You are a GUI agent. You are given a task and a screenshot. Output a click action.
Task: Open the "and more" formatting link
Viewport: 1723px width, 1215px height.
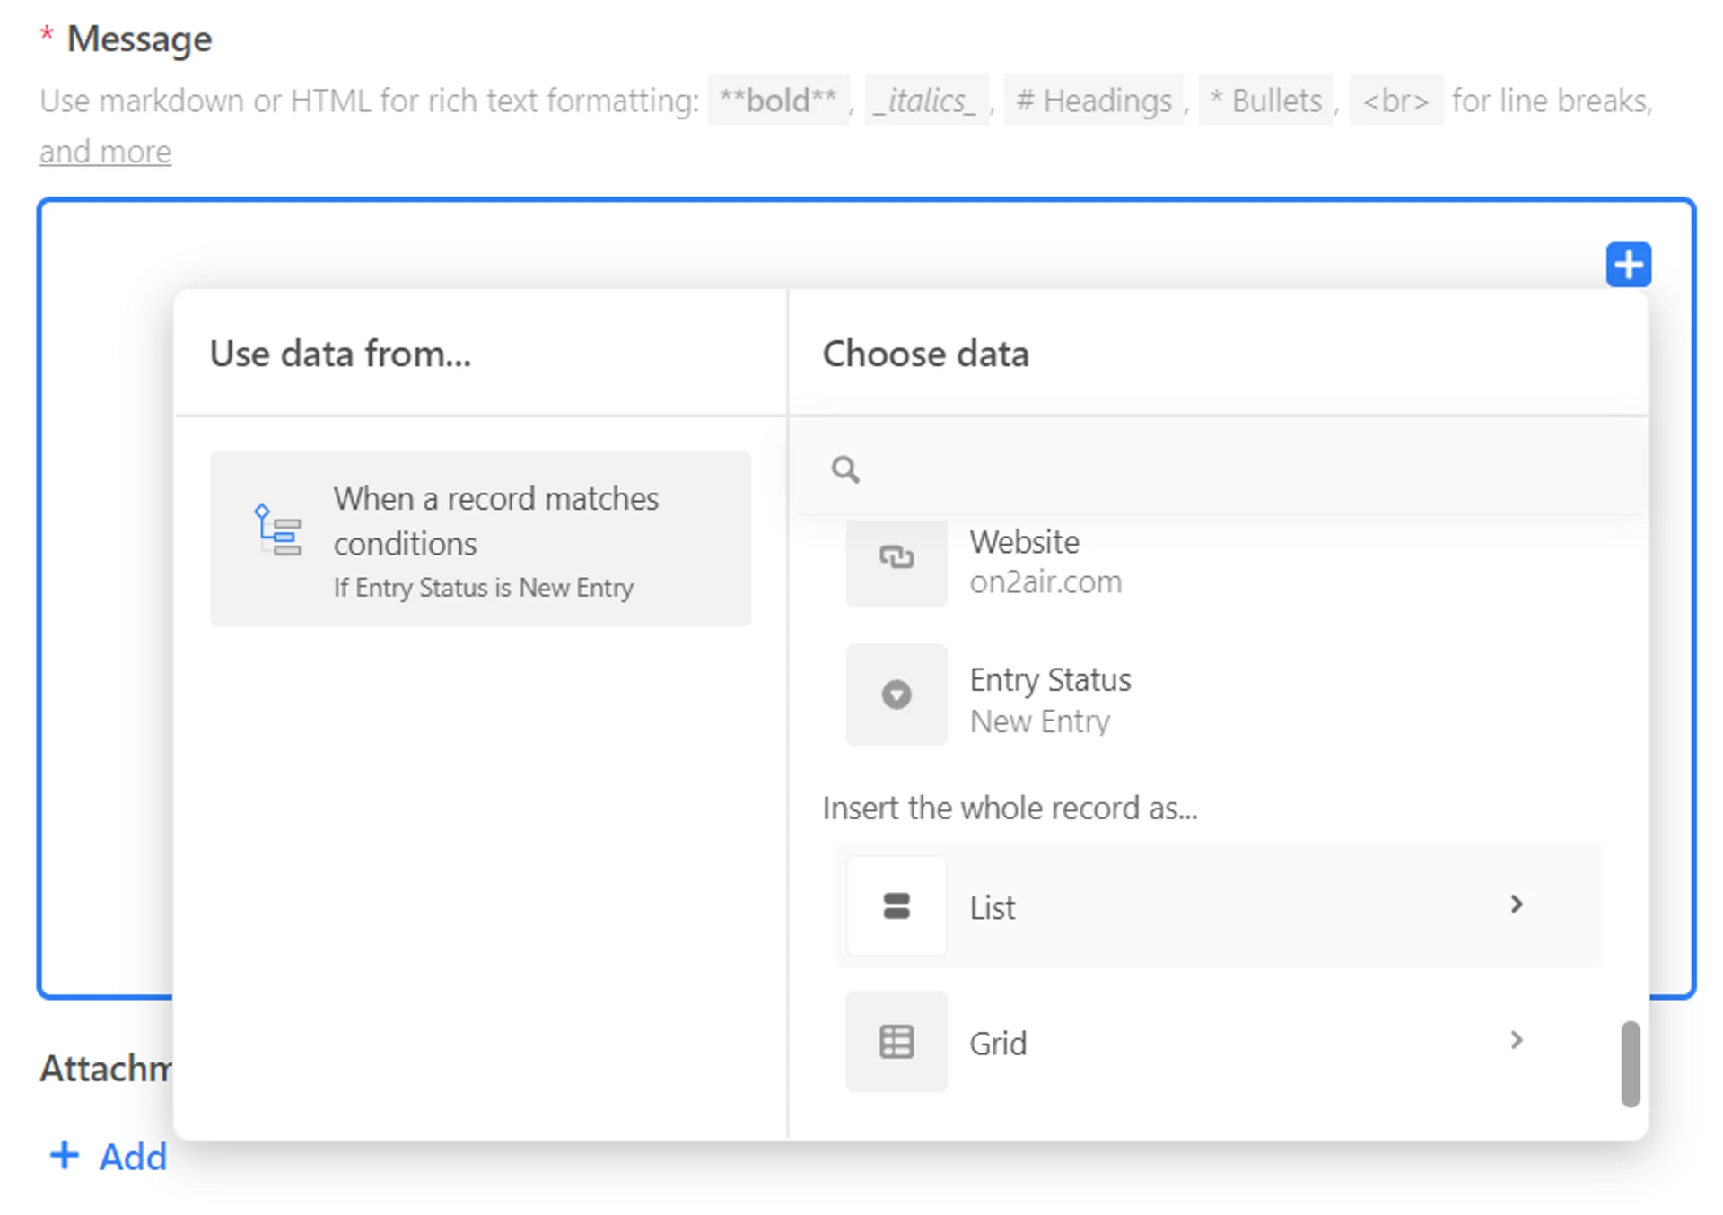tap(105, 152)
